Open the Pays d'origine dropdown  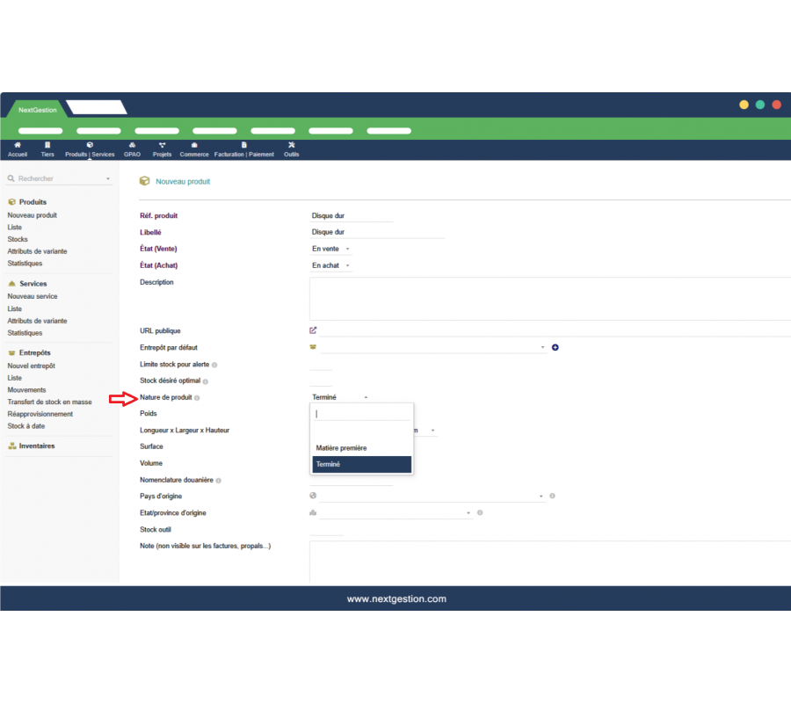[431, 496]
